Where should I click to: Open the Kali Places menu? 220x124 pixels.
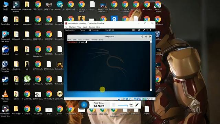[83, 30]
